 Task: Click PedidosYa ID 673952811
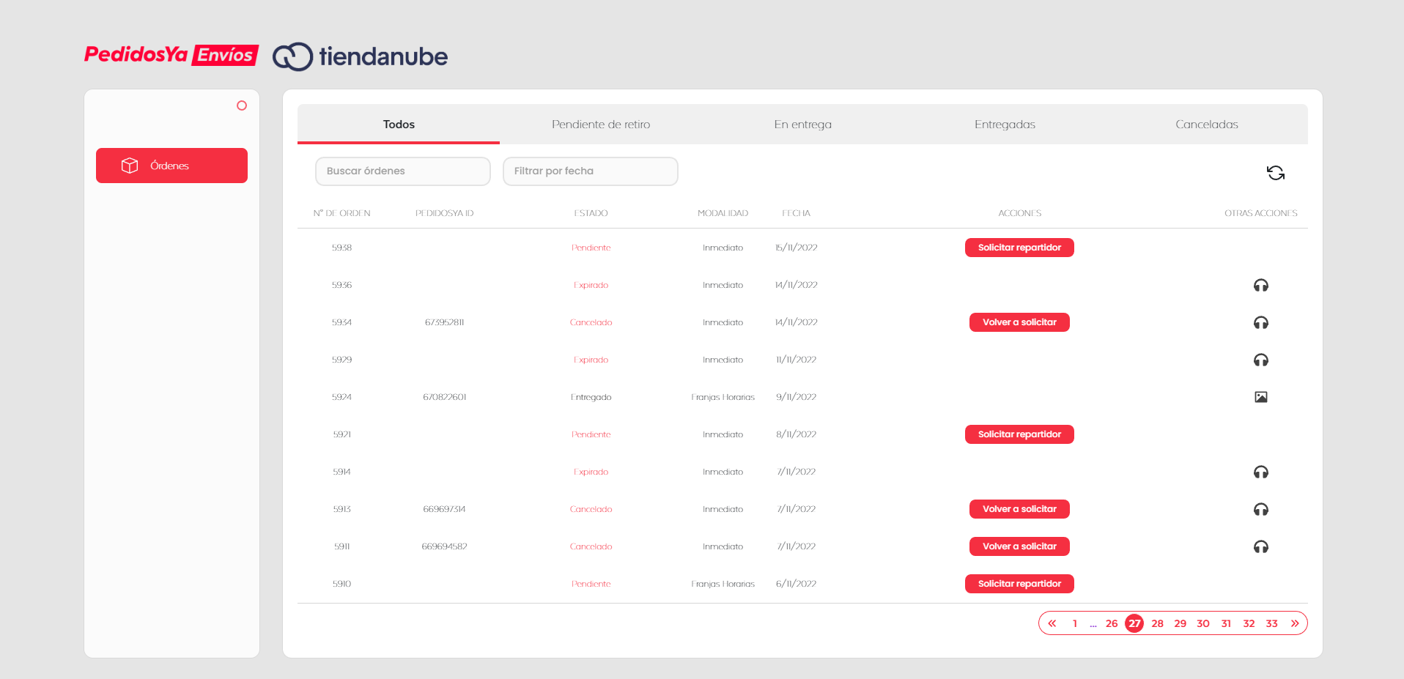(444, 322)
